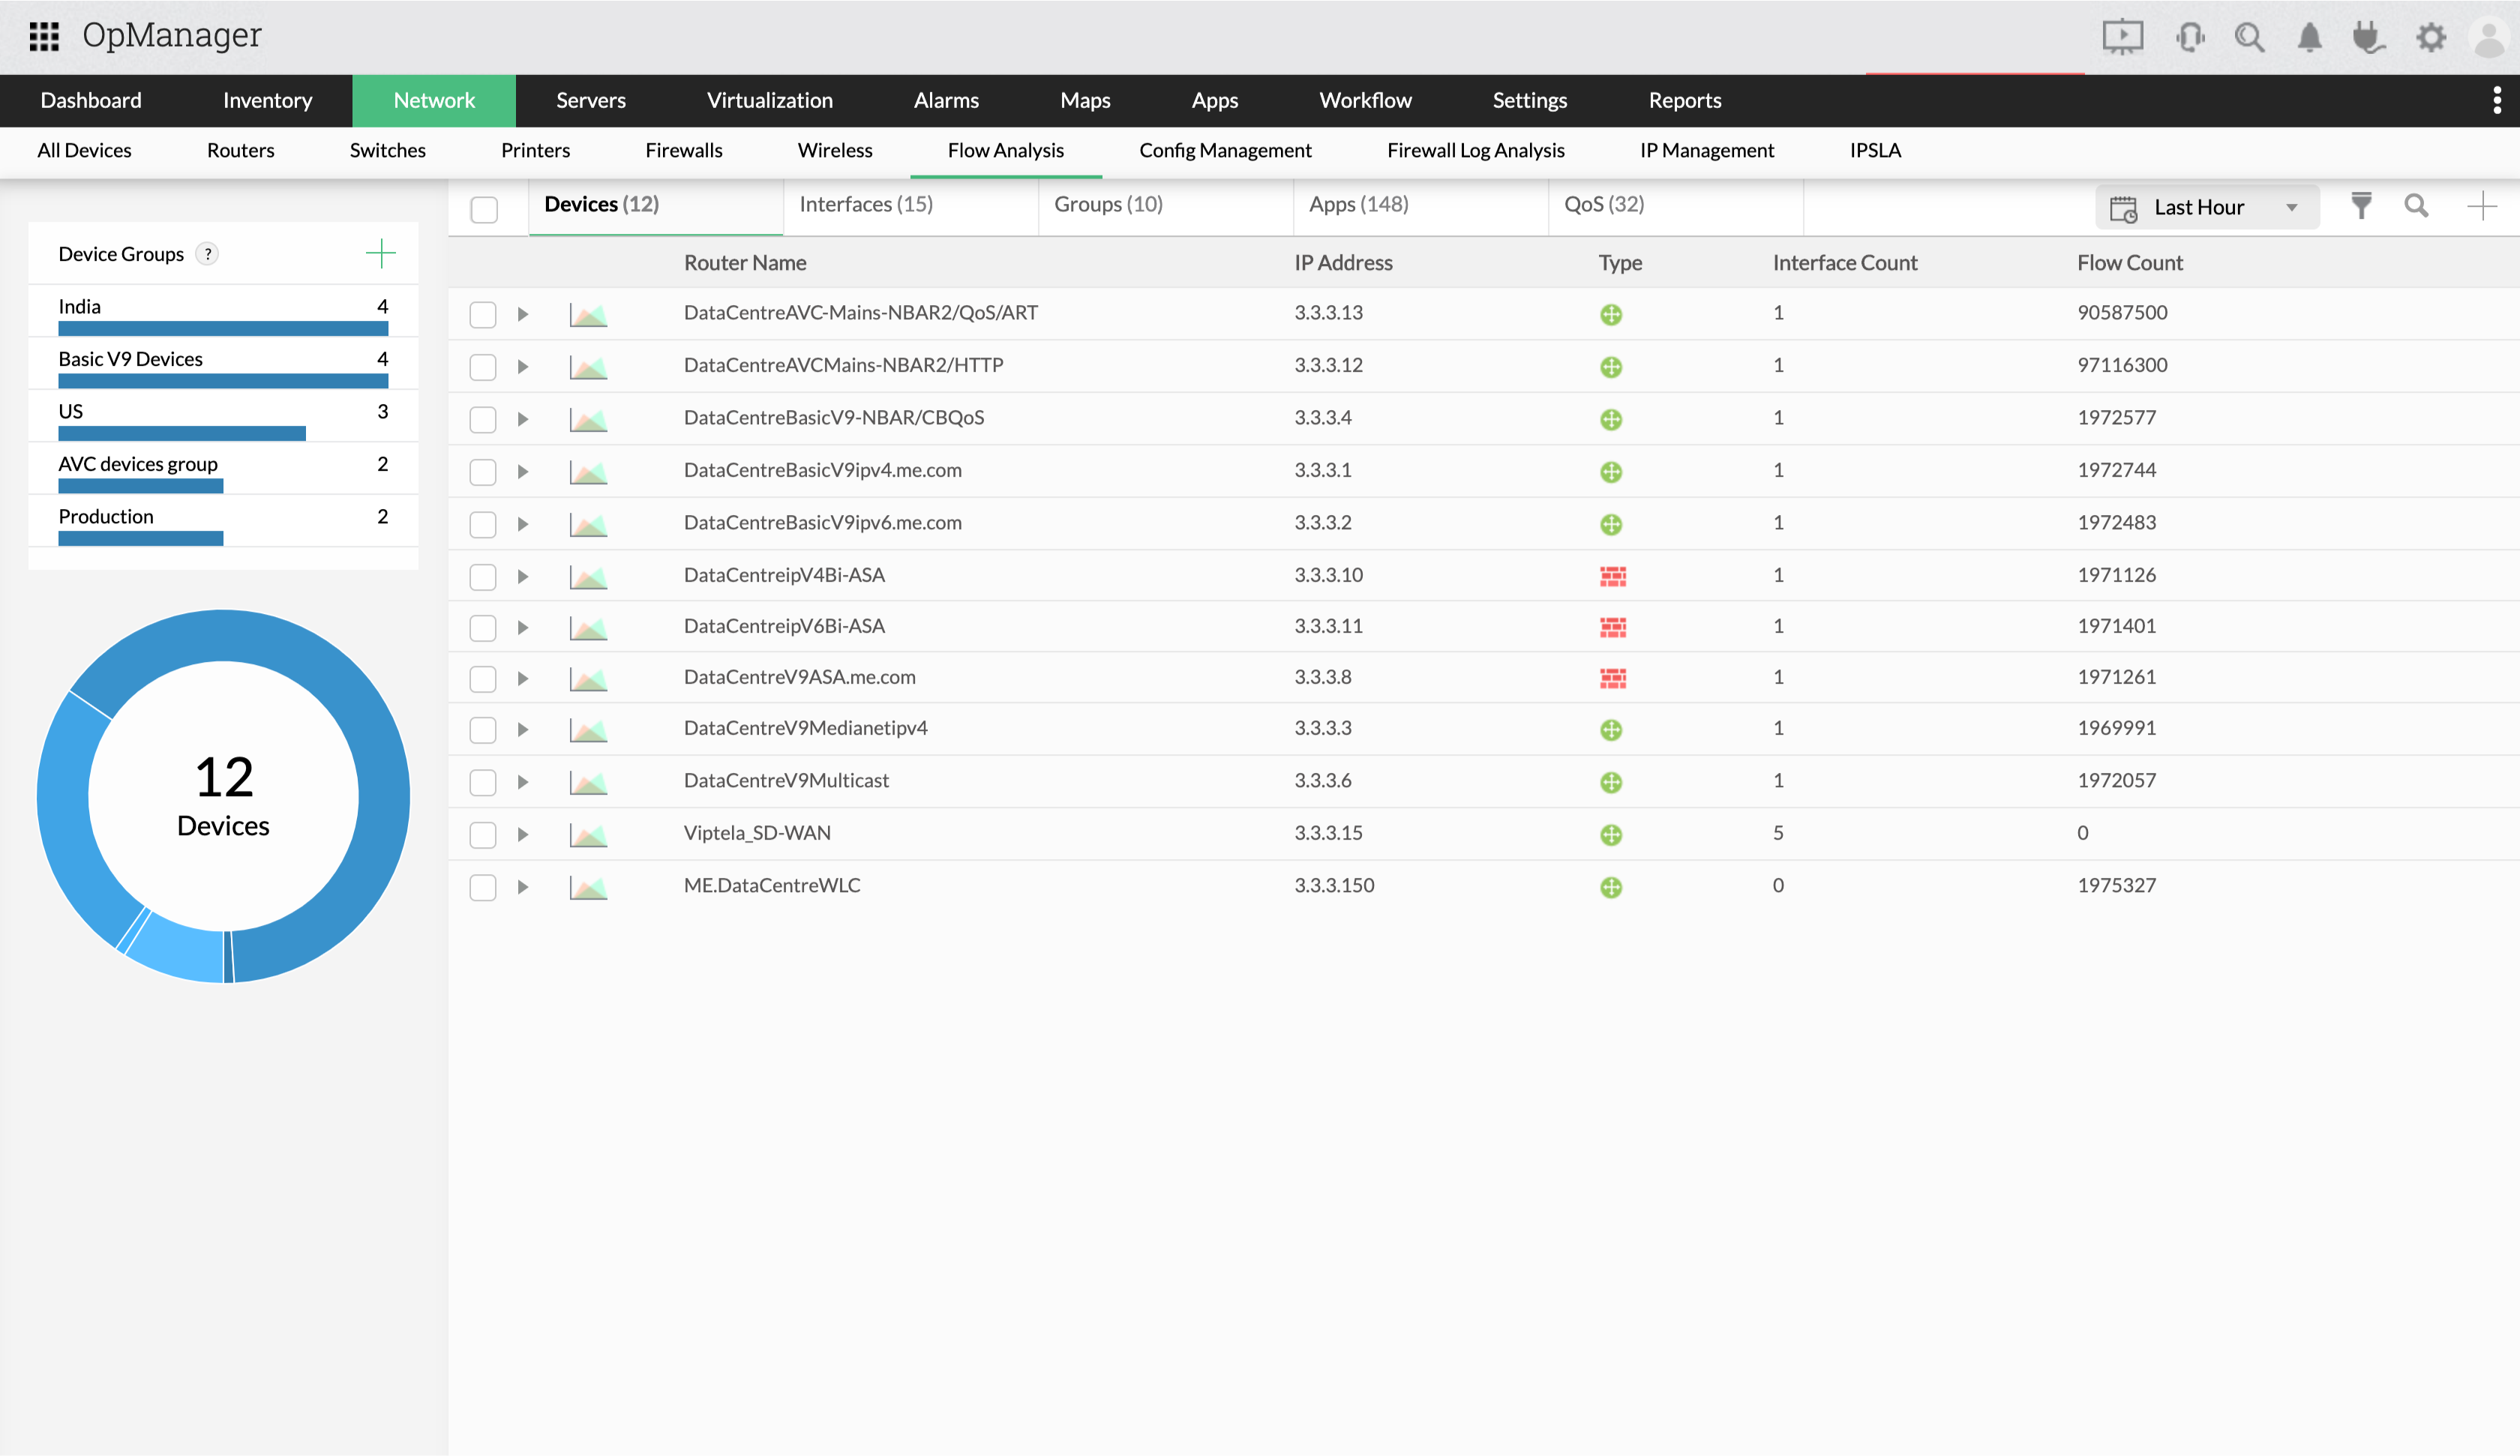Click the filter funnel icon
Screen dimensions: 2520x1456
pos(2361,206)
